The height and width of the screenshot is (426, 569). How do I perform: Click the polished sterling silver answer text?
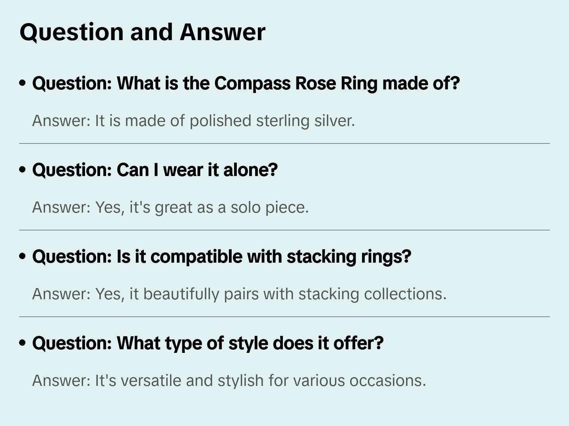pos(225,121)
